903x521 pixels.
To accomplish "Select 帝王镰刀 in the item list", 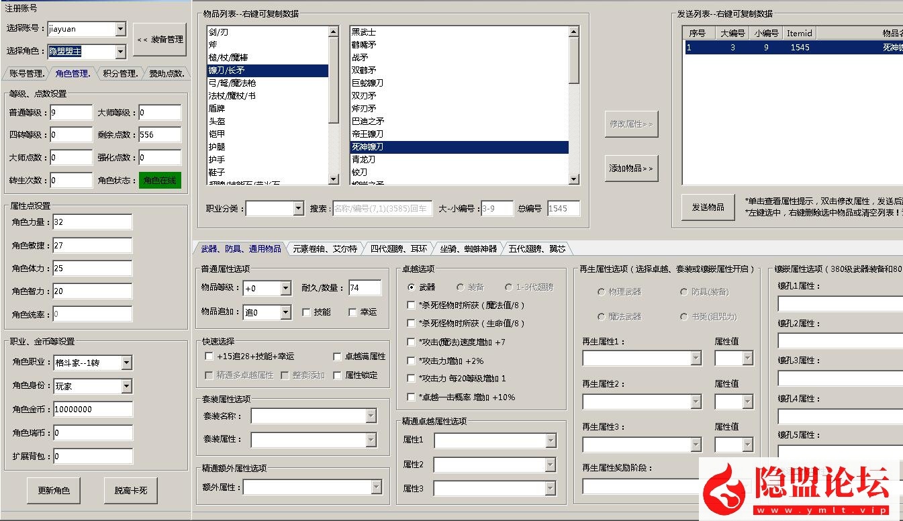I will pyautogui.click(x=459, y=134).
